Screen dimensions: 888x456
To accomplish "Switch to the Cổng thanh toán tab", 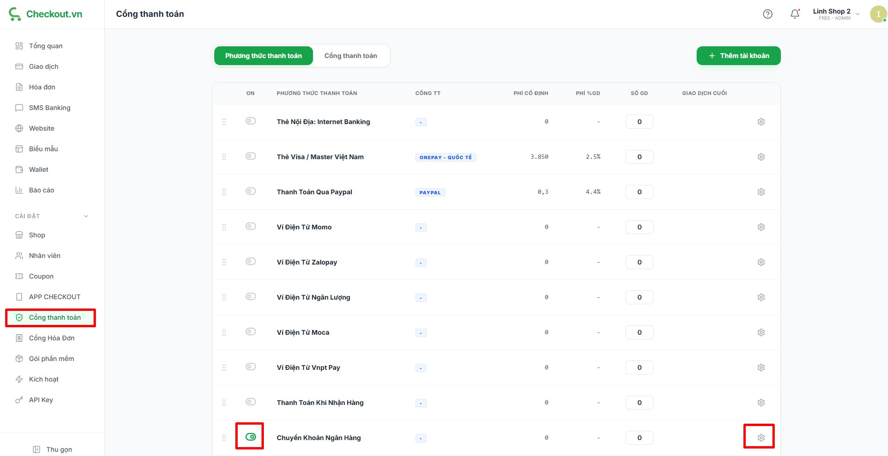I will [350, 56].
